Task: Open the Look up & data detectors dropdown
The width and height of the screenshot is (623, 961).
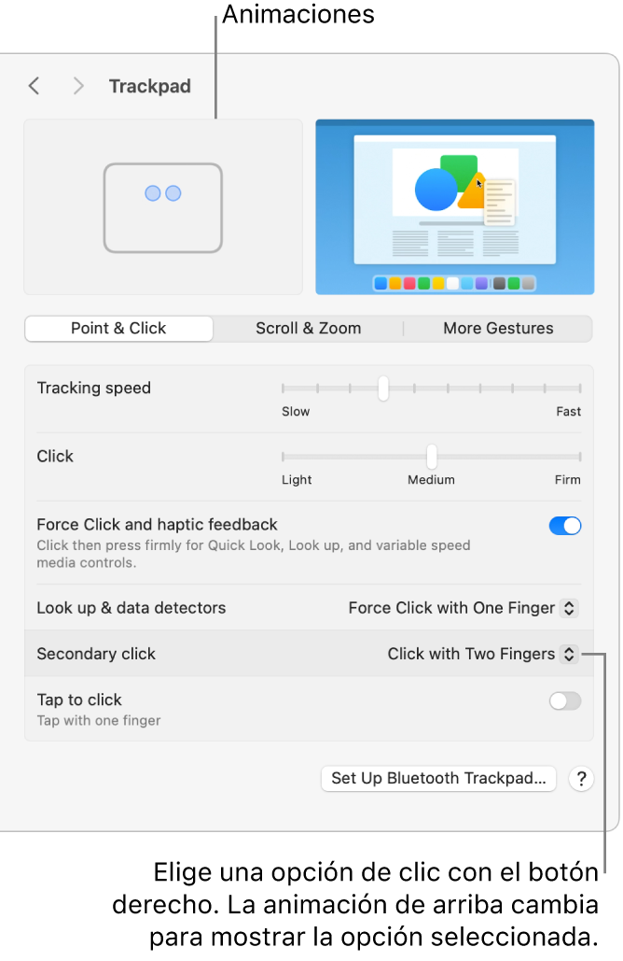Action: (x=464, y=608)
